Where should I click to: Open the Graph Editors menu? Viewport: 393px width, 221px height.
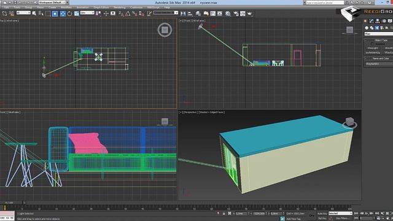101,7
